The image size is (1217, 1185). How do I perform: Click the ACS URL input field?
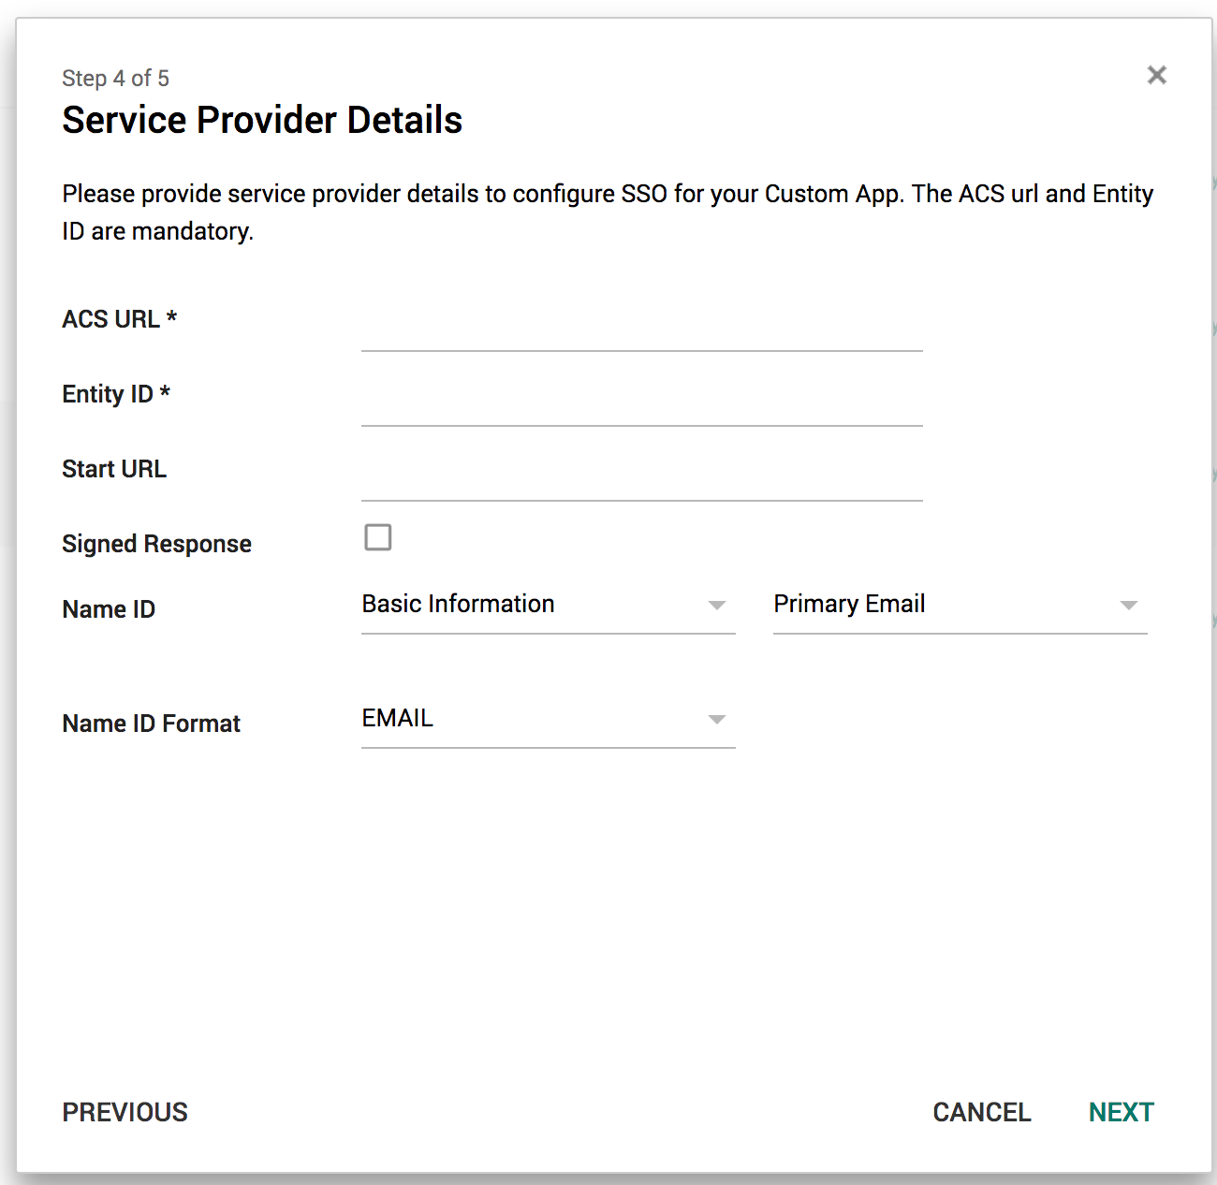[x=641, y=328]
